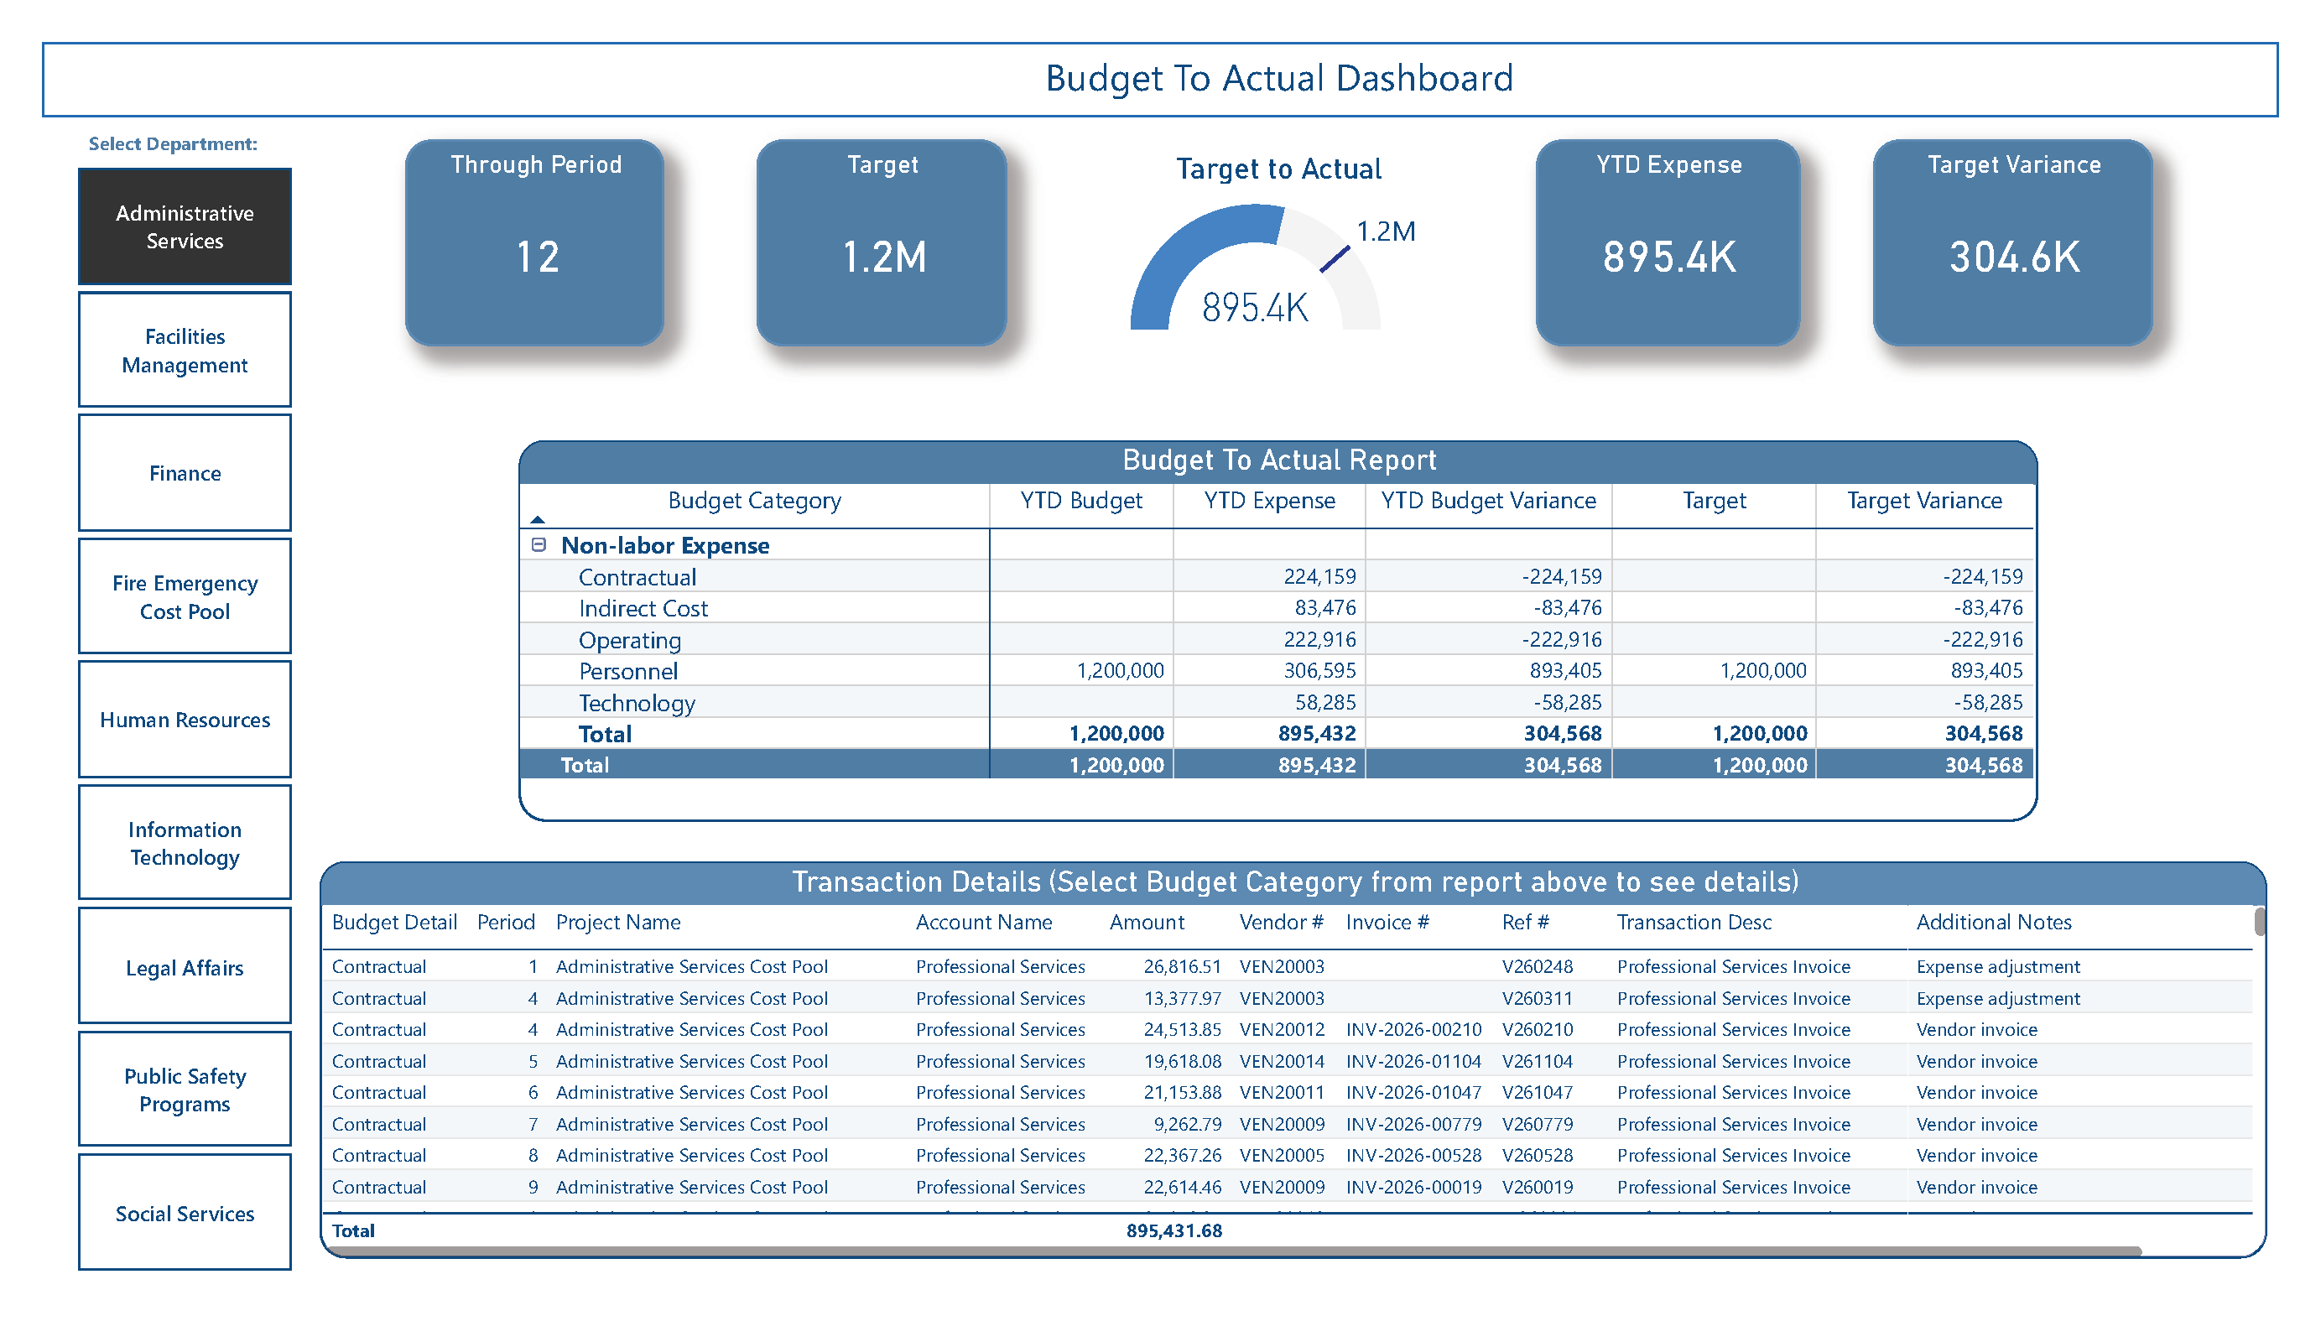Screen dimensions: 2321x1342
Task: Select the Contractual budget category row
Action: click(x=1277, y=576)
